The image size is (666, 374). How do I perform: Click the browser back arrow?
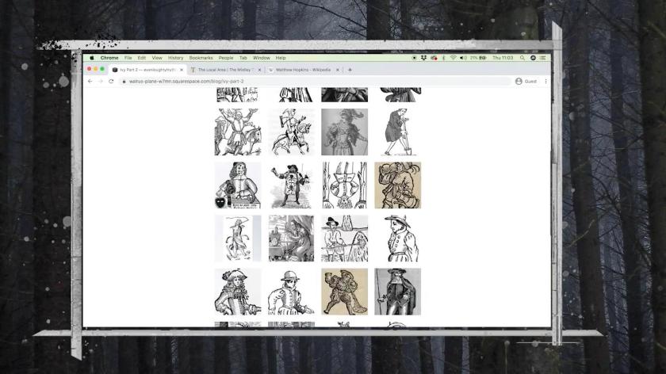point(90,81)
